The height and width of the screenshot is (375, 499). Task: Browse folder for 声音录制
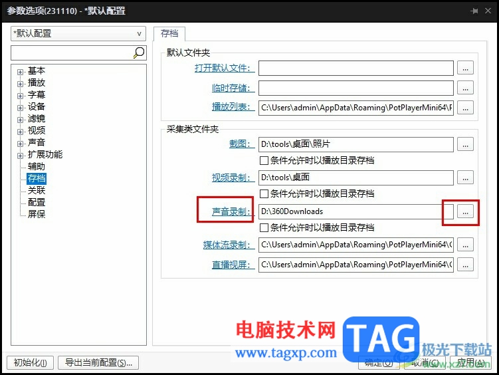(x=465, y=211)
